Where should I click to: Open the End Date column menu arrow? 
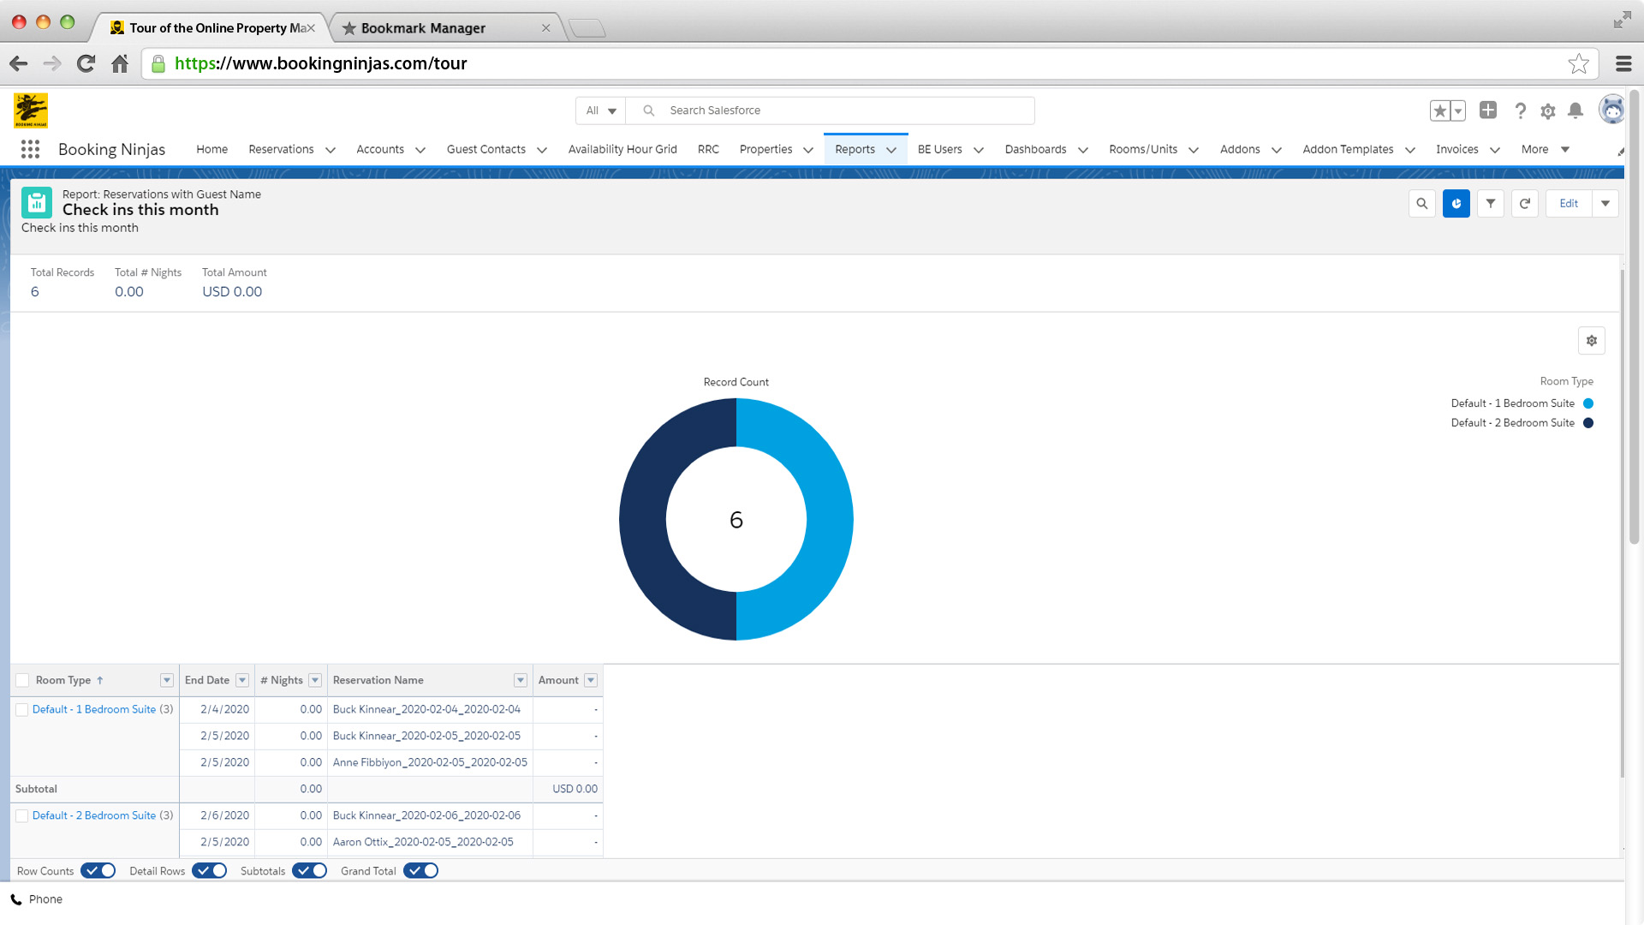(242, 680)
